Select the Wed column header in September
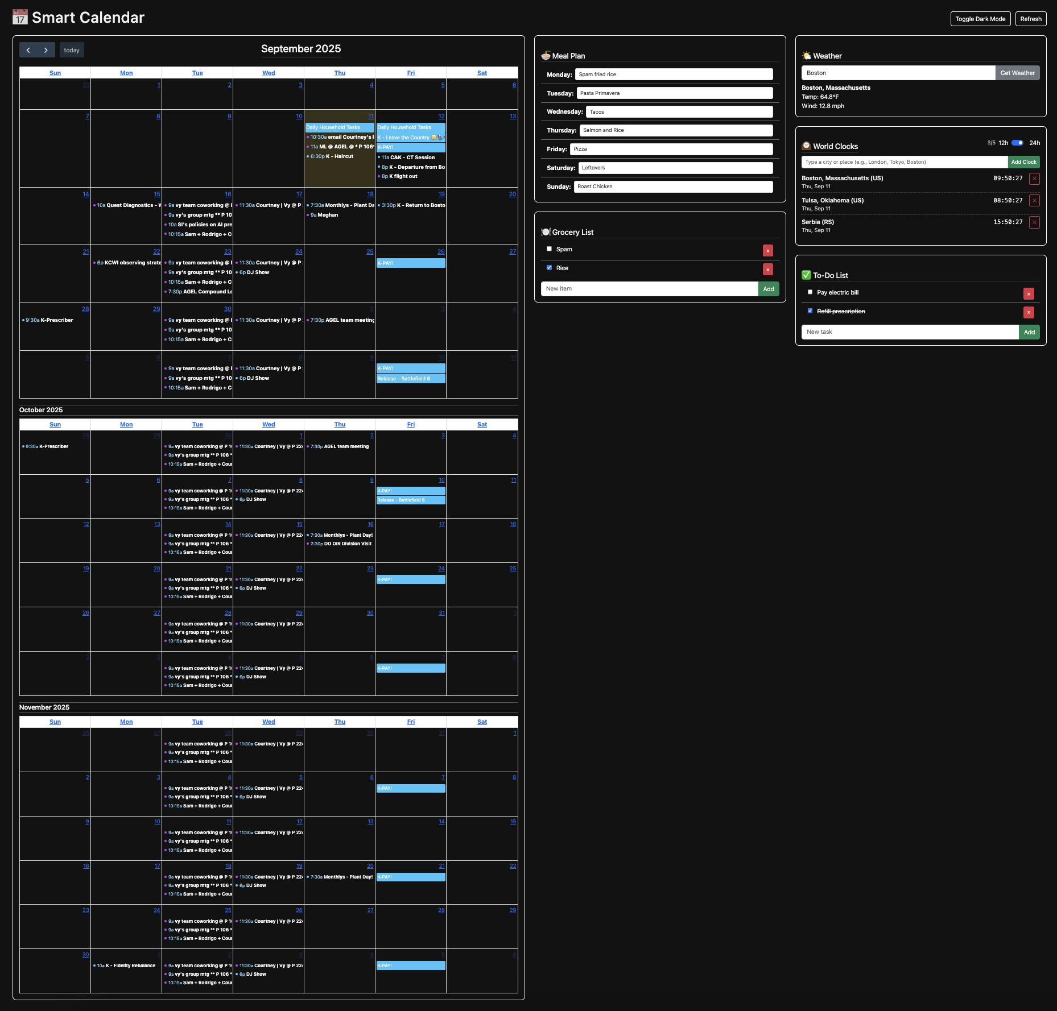 tap(269, 73)
